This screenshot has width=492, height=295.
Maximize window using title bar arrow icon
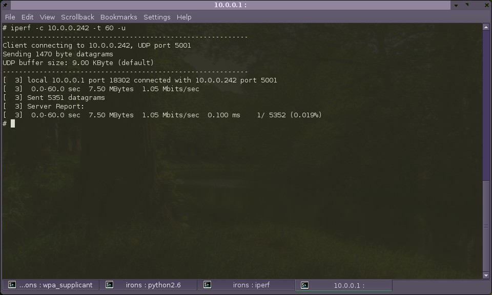(x=467, y=5)
